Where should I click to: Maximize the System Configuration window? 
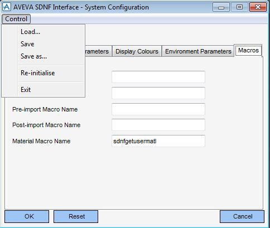(x=239, y=7)
